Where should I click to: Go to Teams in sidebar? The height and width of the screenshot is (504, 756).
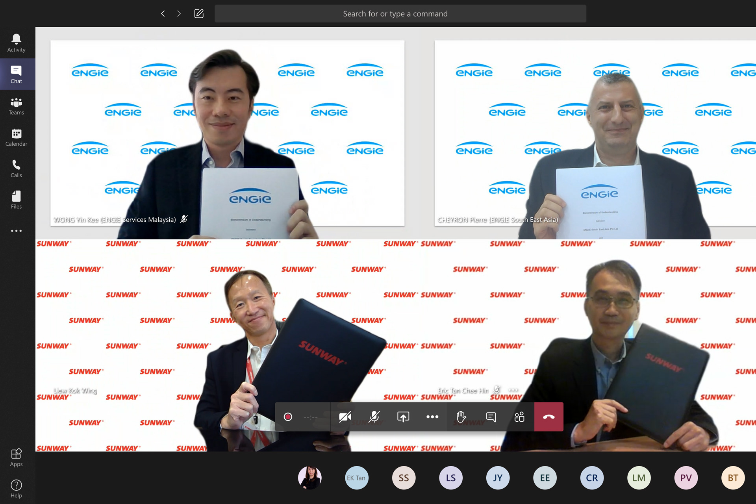[16, 106]
